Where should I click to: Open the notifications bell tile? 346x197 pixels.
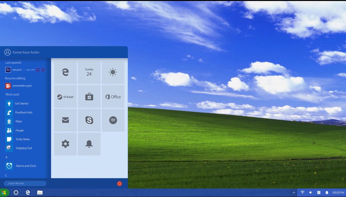pyautogui.click(x=89, y=144)
